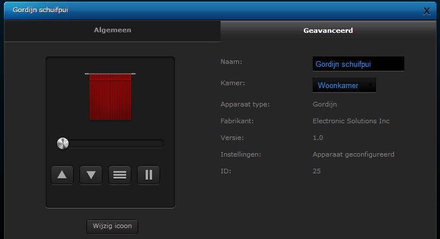Screen dimensions: 440x239
Task: Click the 'Naam:' label
Action: [231, 62]
